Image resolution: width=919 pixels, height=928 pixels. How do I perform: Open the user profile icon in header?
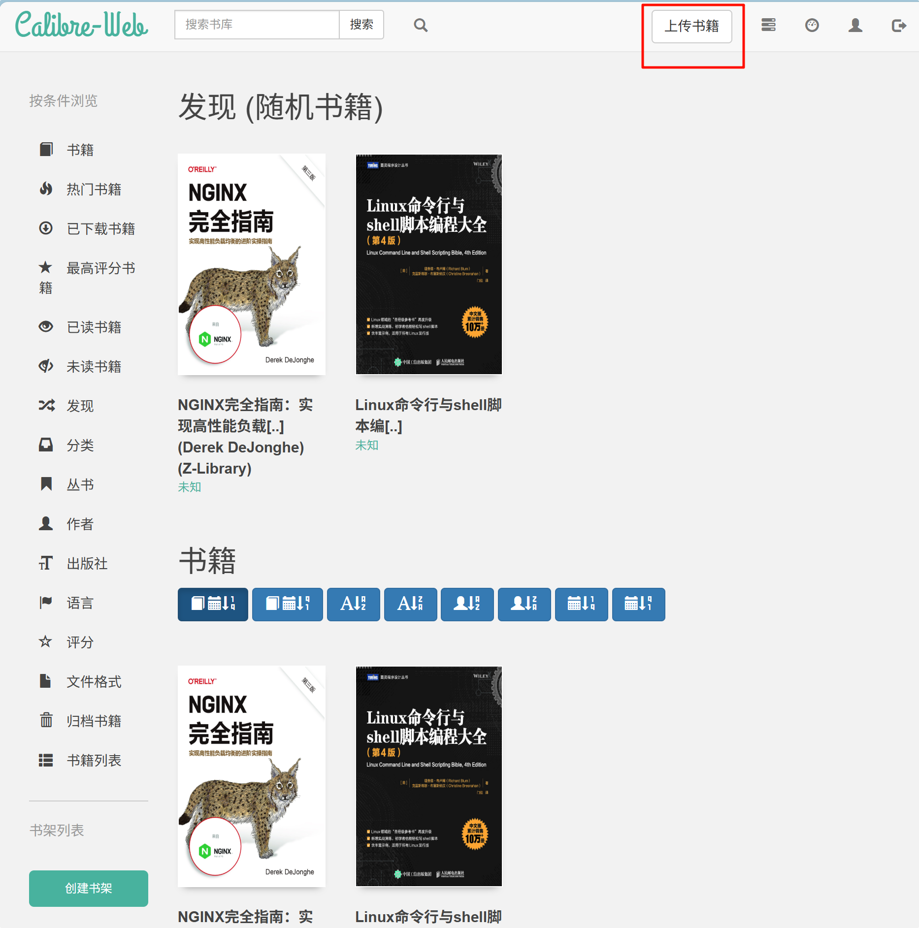tap(855, 25)
